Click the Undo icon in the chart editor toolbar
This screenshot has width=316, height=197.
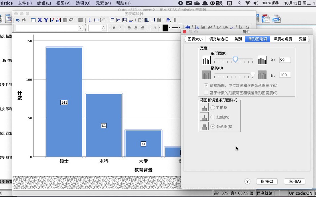(17, 20)
